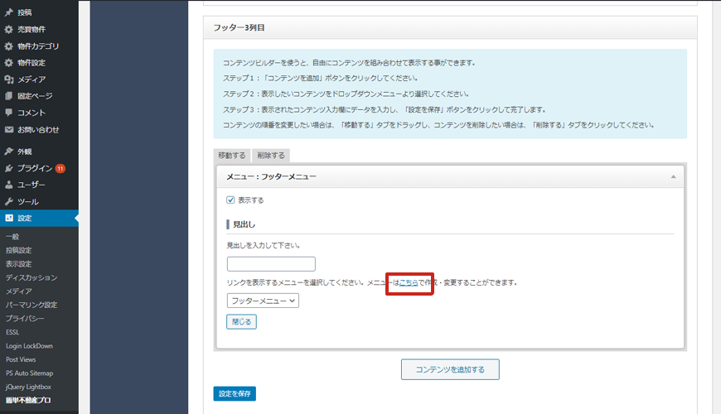Click the コンテンツを追加する button
Viewport: 721px width, 414px height.
coord(450,369)
